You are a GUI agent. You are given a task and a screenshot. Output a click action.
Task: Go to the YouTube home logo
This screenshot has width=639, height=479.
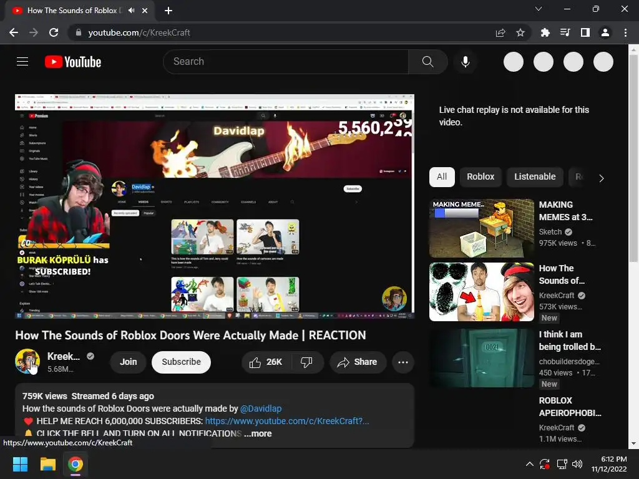click(73, 62)
